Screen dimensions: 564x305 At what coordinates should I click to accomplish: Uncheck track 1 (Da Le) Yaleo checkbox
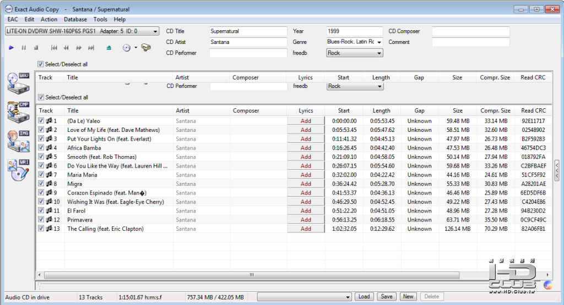click(x=41, y=120)
